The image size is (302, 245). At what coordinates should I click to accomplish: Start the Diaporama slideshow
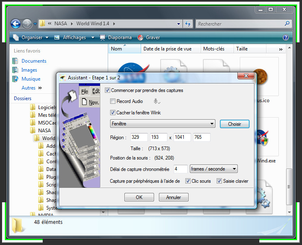[x=116, y=37]
